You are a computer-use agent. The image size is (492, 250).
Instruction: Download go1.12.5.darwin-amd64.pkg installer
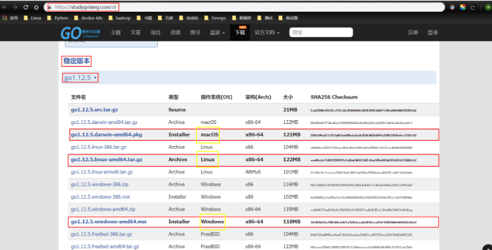[107, 134]
